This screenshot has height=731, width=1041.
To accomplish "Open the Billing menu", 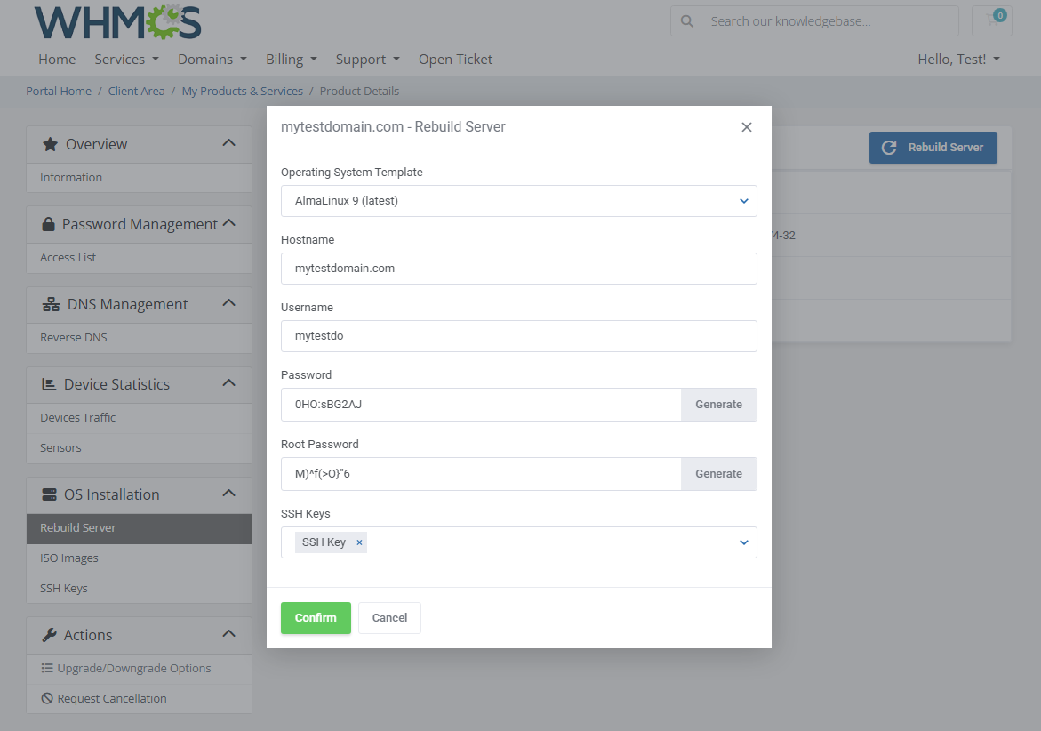I will tap(292, 59).
